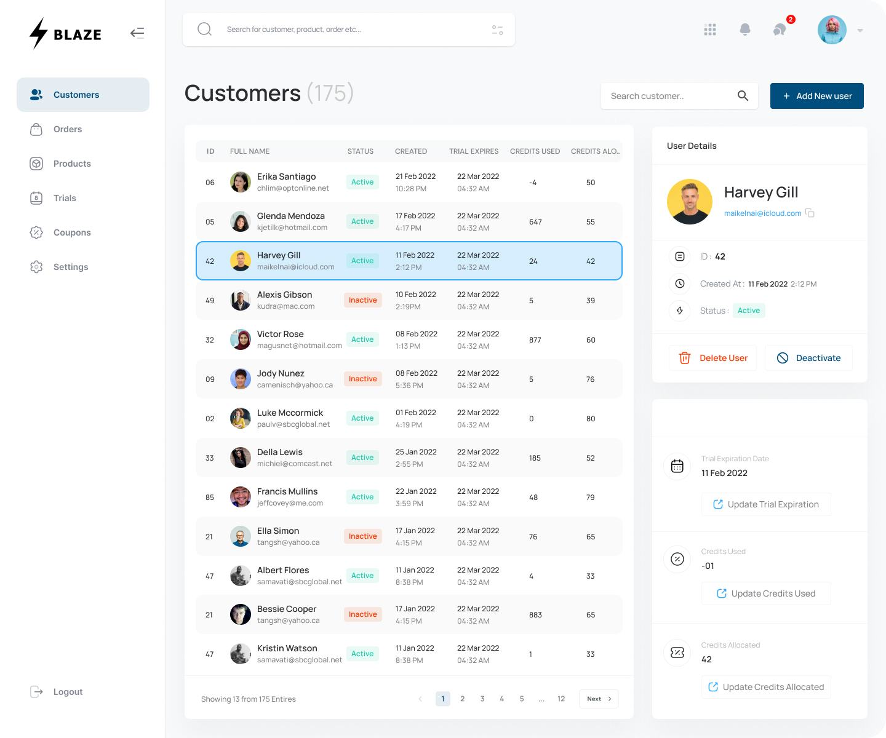This screenshot has width=886, height=738.
Task: Open the profile avatar dropdown
Action: [x=832, y=29]
